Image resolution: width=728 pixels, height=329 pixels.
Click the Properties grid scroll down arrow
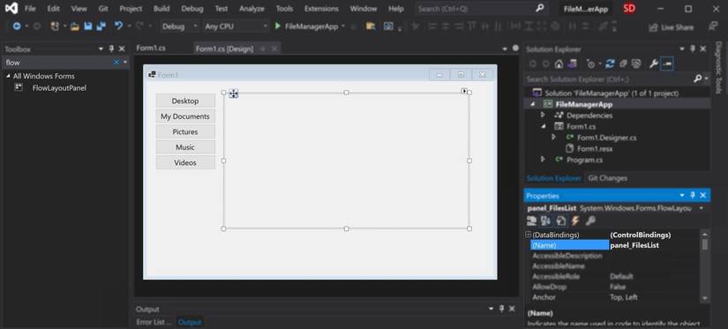(x=705, y=298)
